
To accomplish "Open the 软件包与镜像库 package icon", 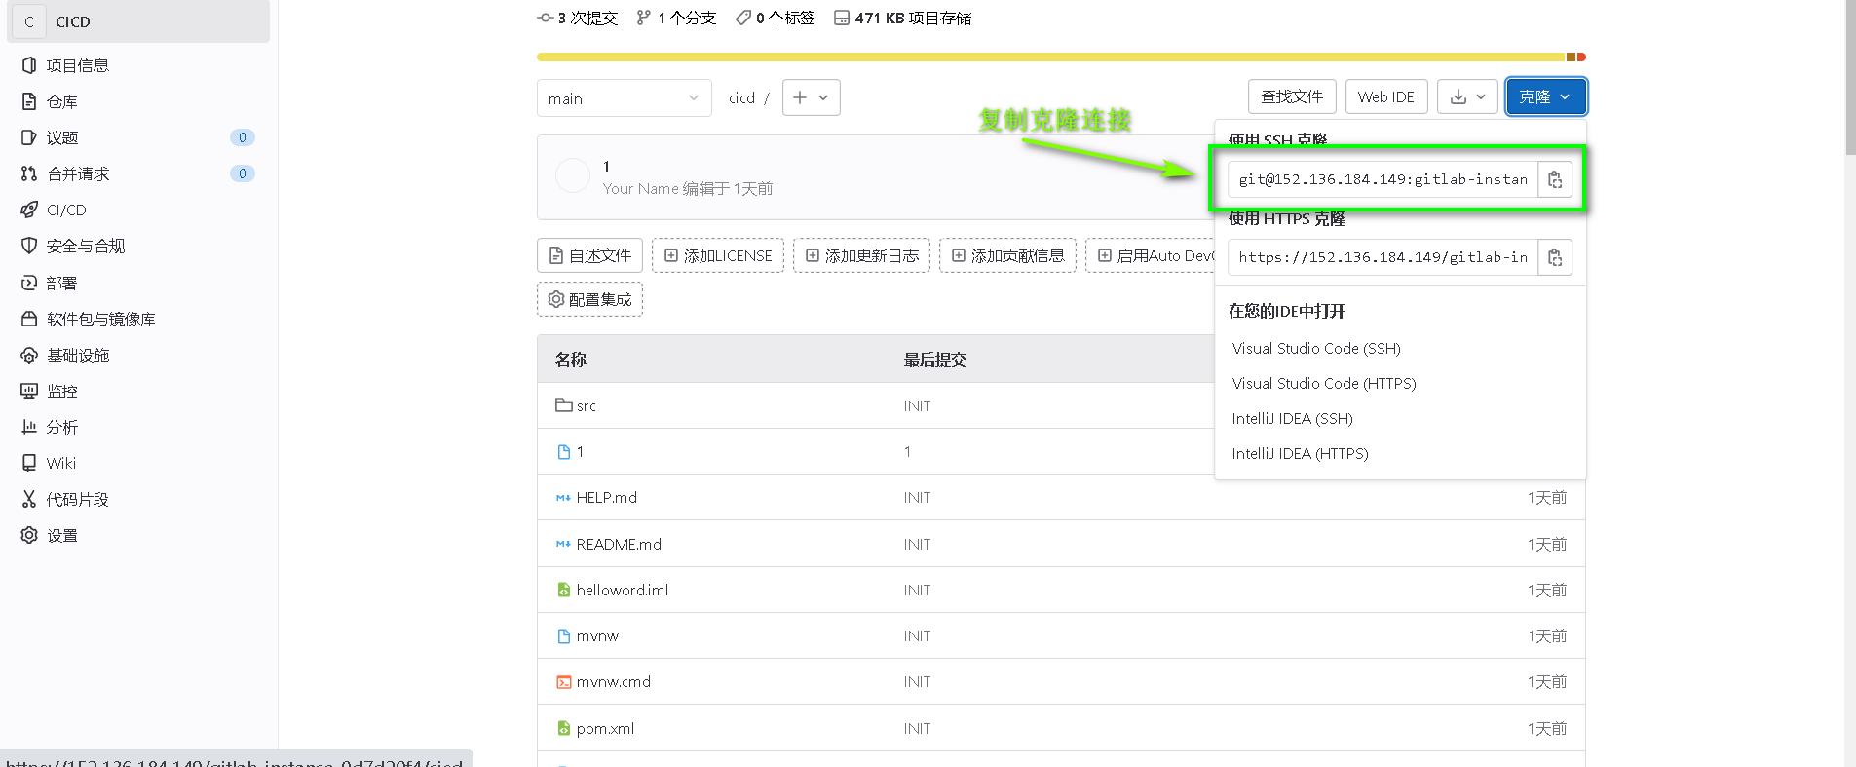I will [x=29, y=319].
